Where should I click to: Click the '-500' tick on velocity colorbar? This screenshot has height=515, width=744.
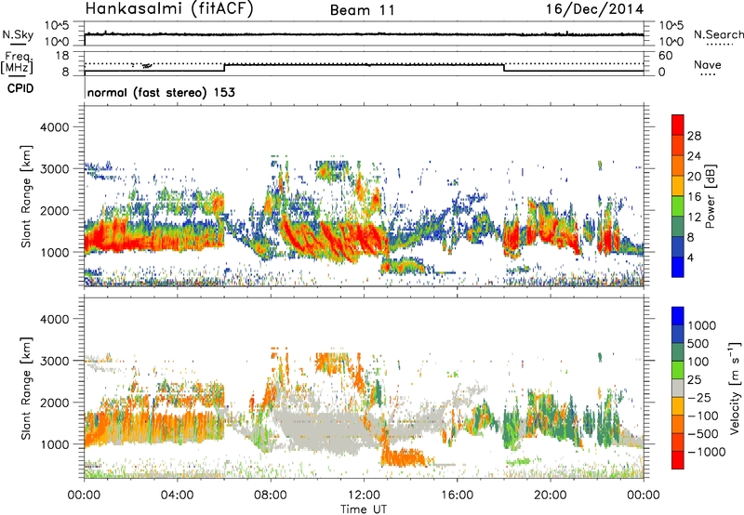(703, 433)
